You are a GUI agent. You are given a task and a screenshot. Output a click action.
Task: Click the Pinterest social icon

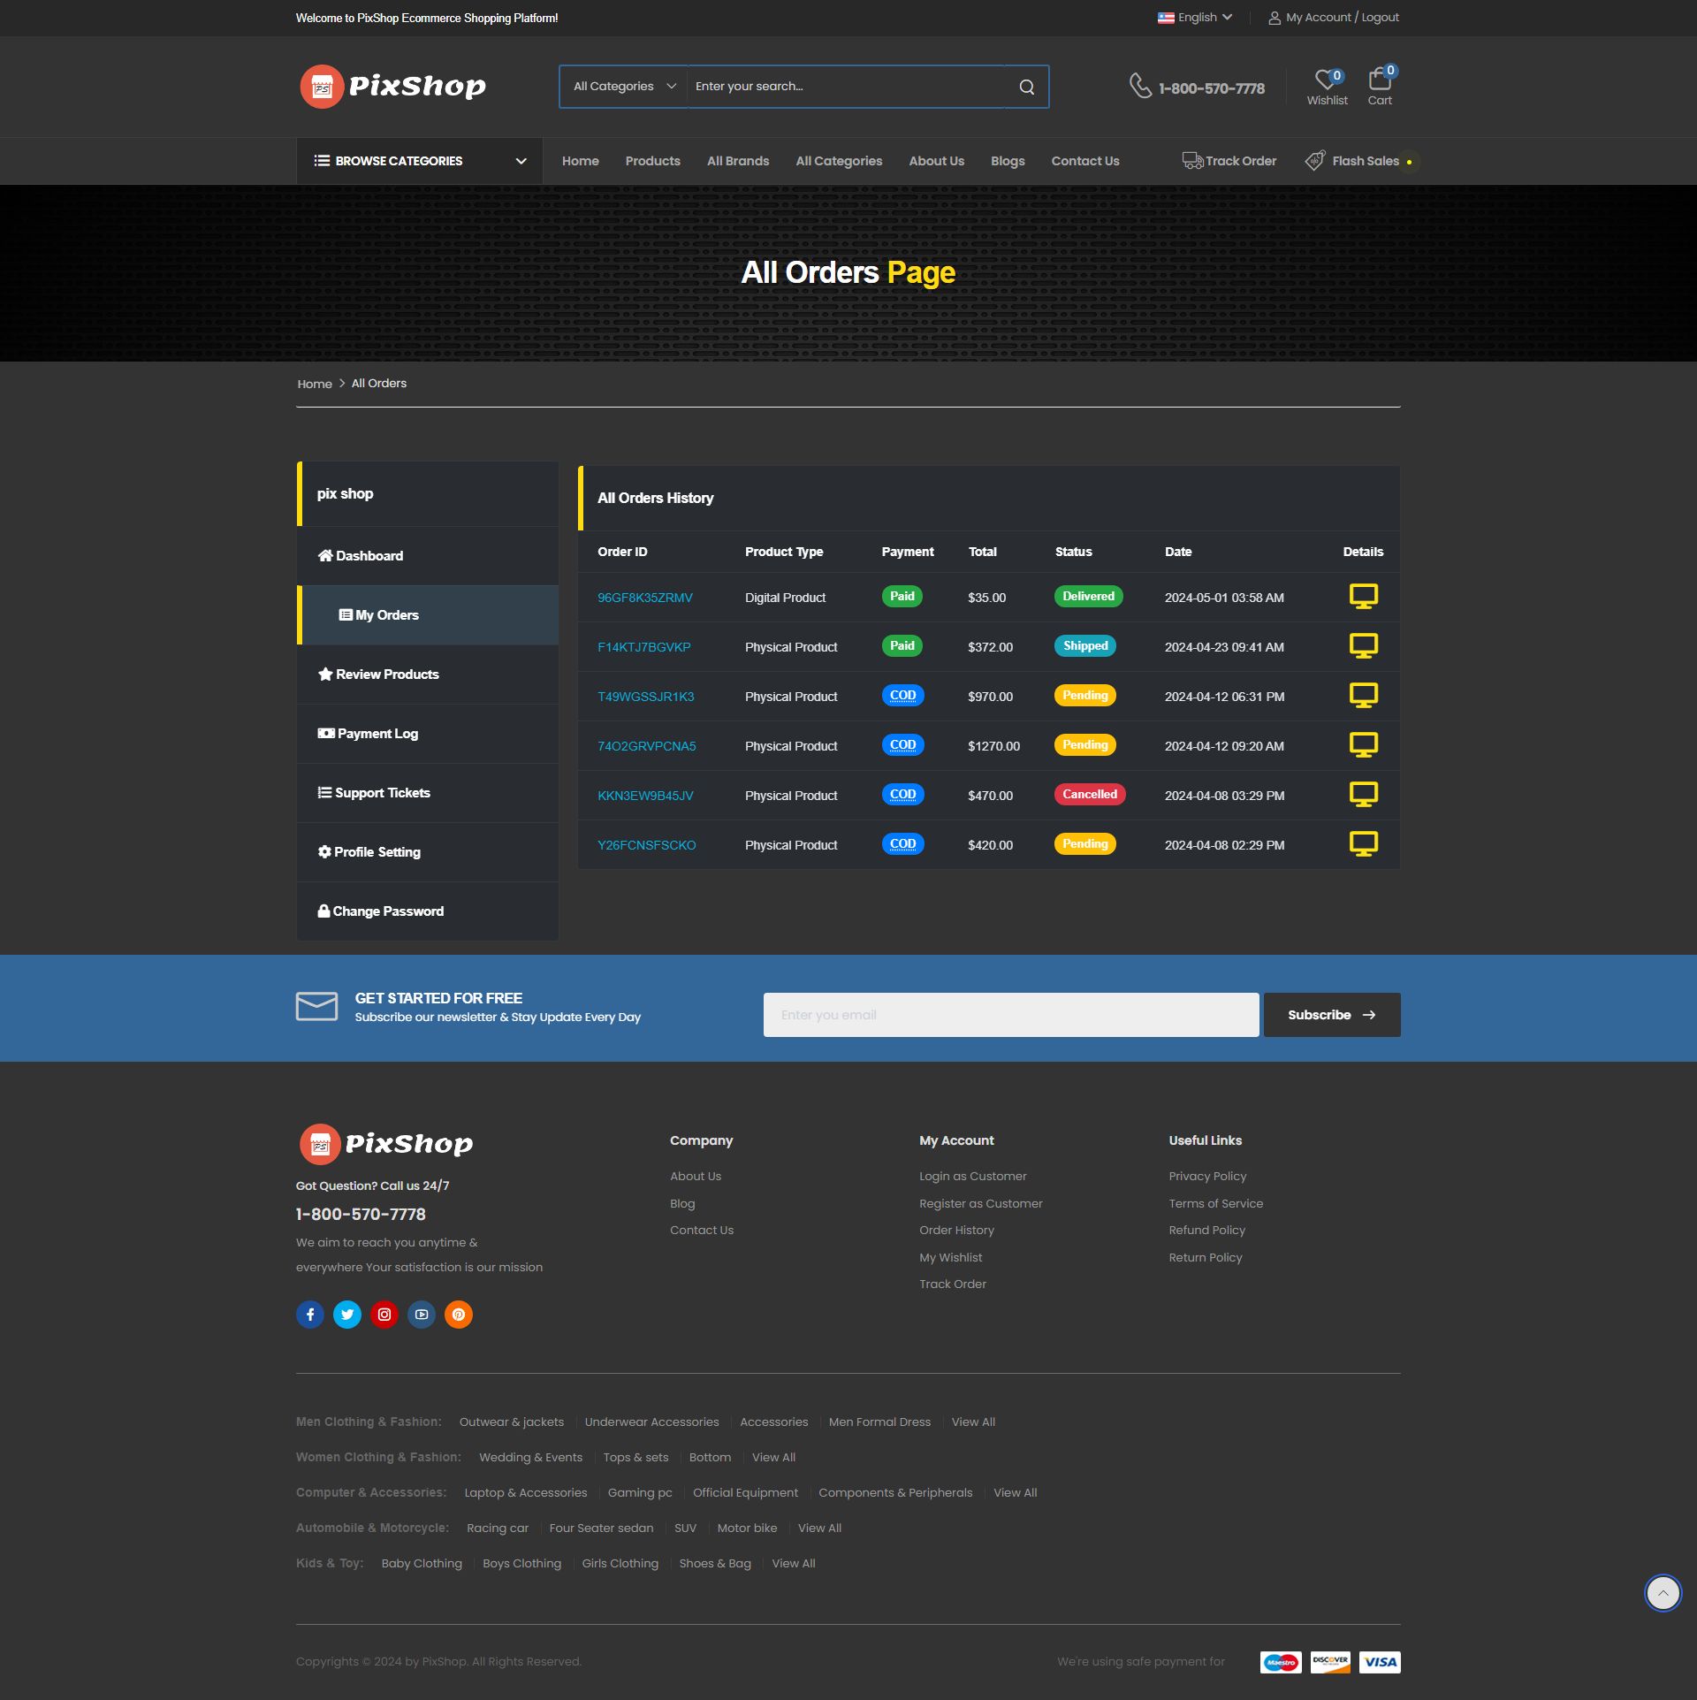[x=459, y=1315]
